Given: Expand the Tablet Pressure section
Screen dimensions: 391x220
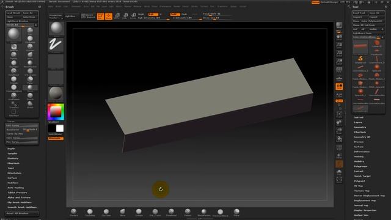Looking at the screenshot, I should pos(17,193).
